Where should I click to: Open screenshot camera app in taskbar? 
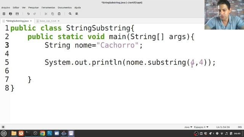[x=57, y=133]
